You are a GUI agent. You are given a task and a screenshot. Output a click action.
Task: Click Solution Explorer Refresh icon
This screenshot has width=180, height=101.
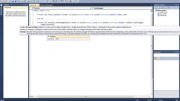162,8
